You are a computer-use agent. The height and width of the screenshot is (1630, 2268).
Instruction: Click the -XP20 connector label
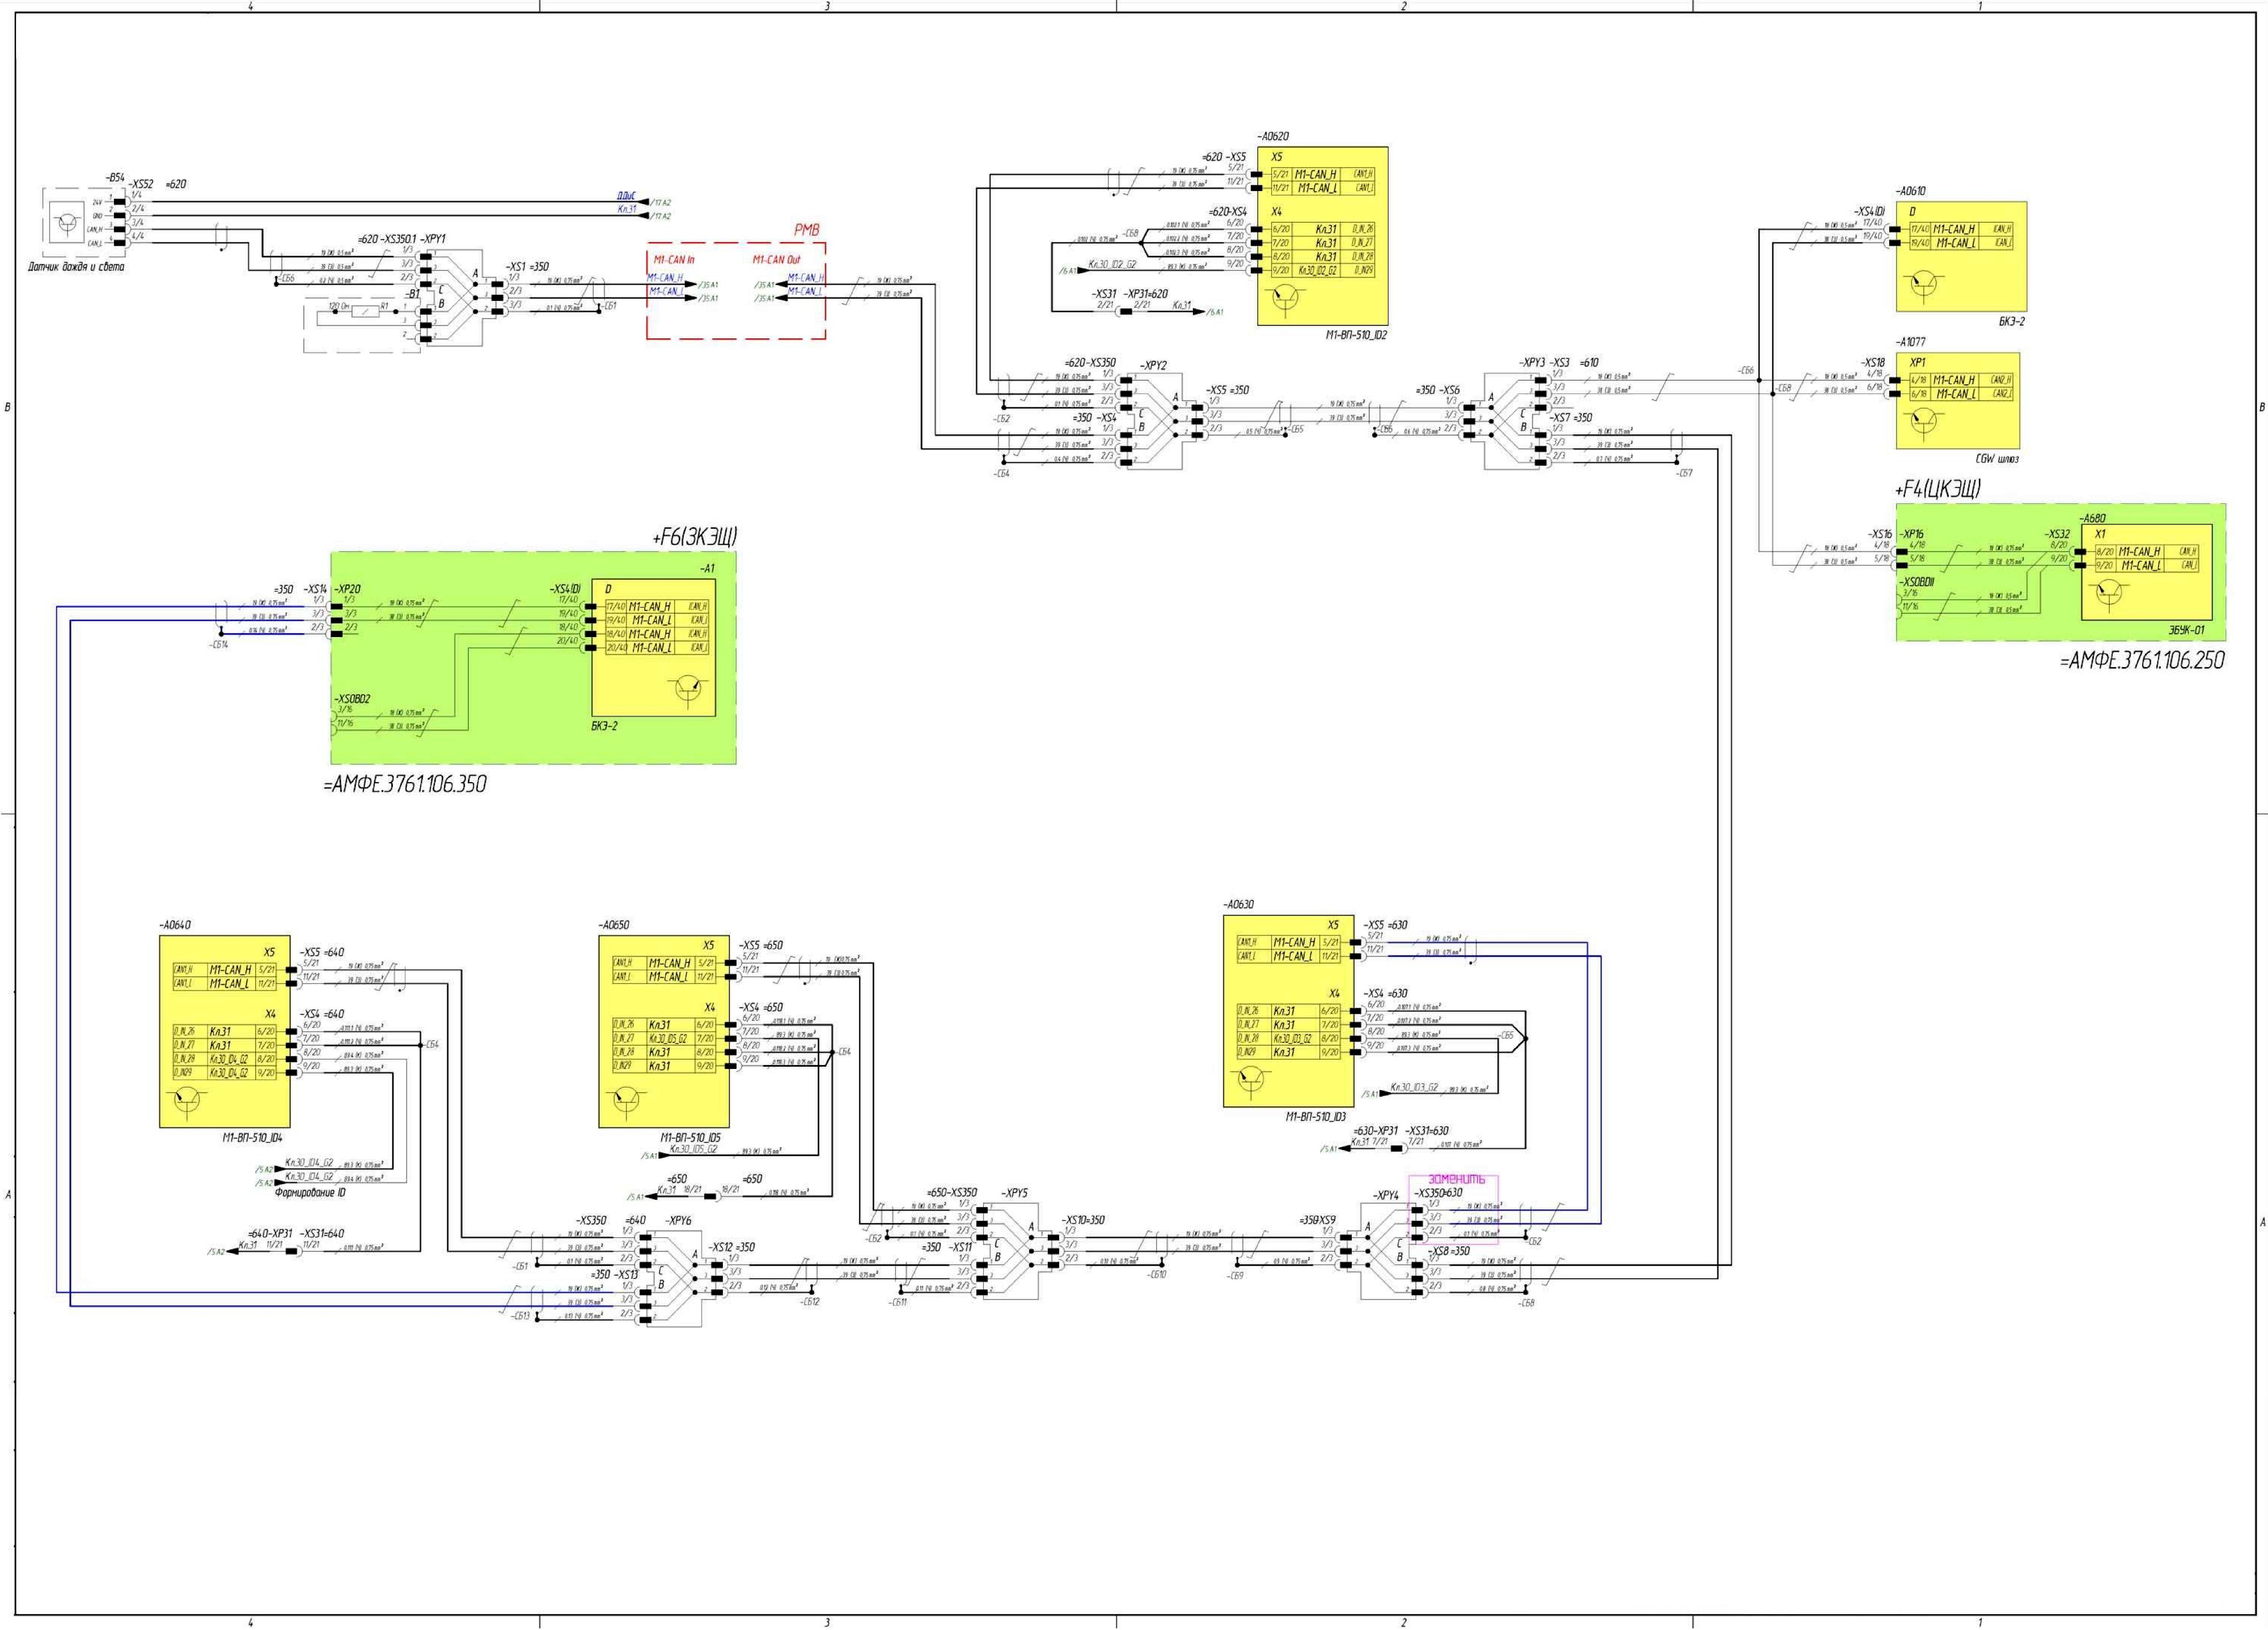pos(347,589)
